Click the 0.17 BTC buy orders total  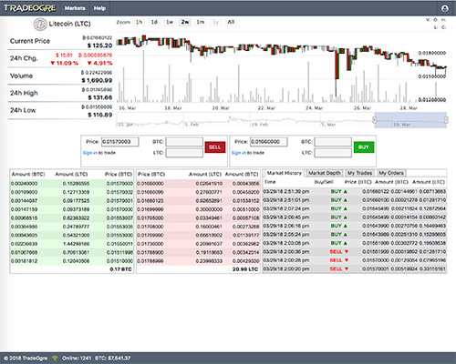(x=120, y=269)
